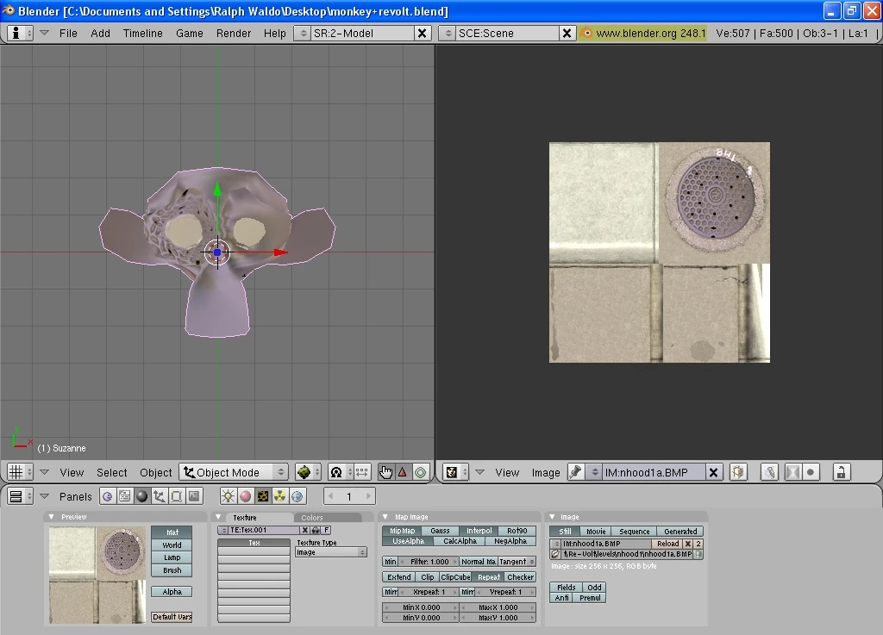883x635 pixels.
Task: Select the triangle translate manipulator icon
Action: pos(403,472)
